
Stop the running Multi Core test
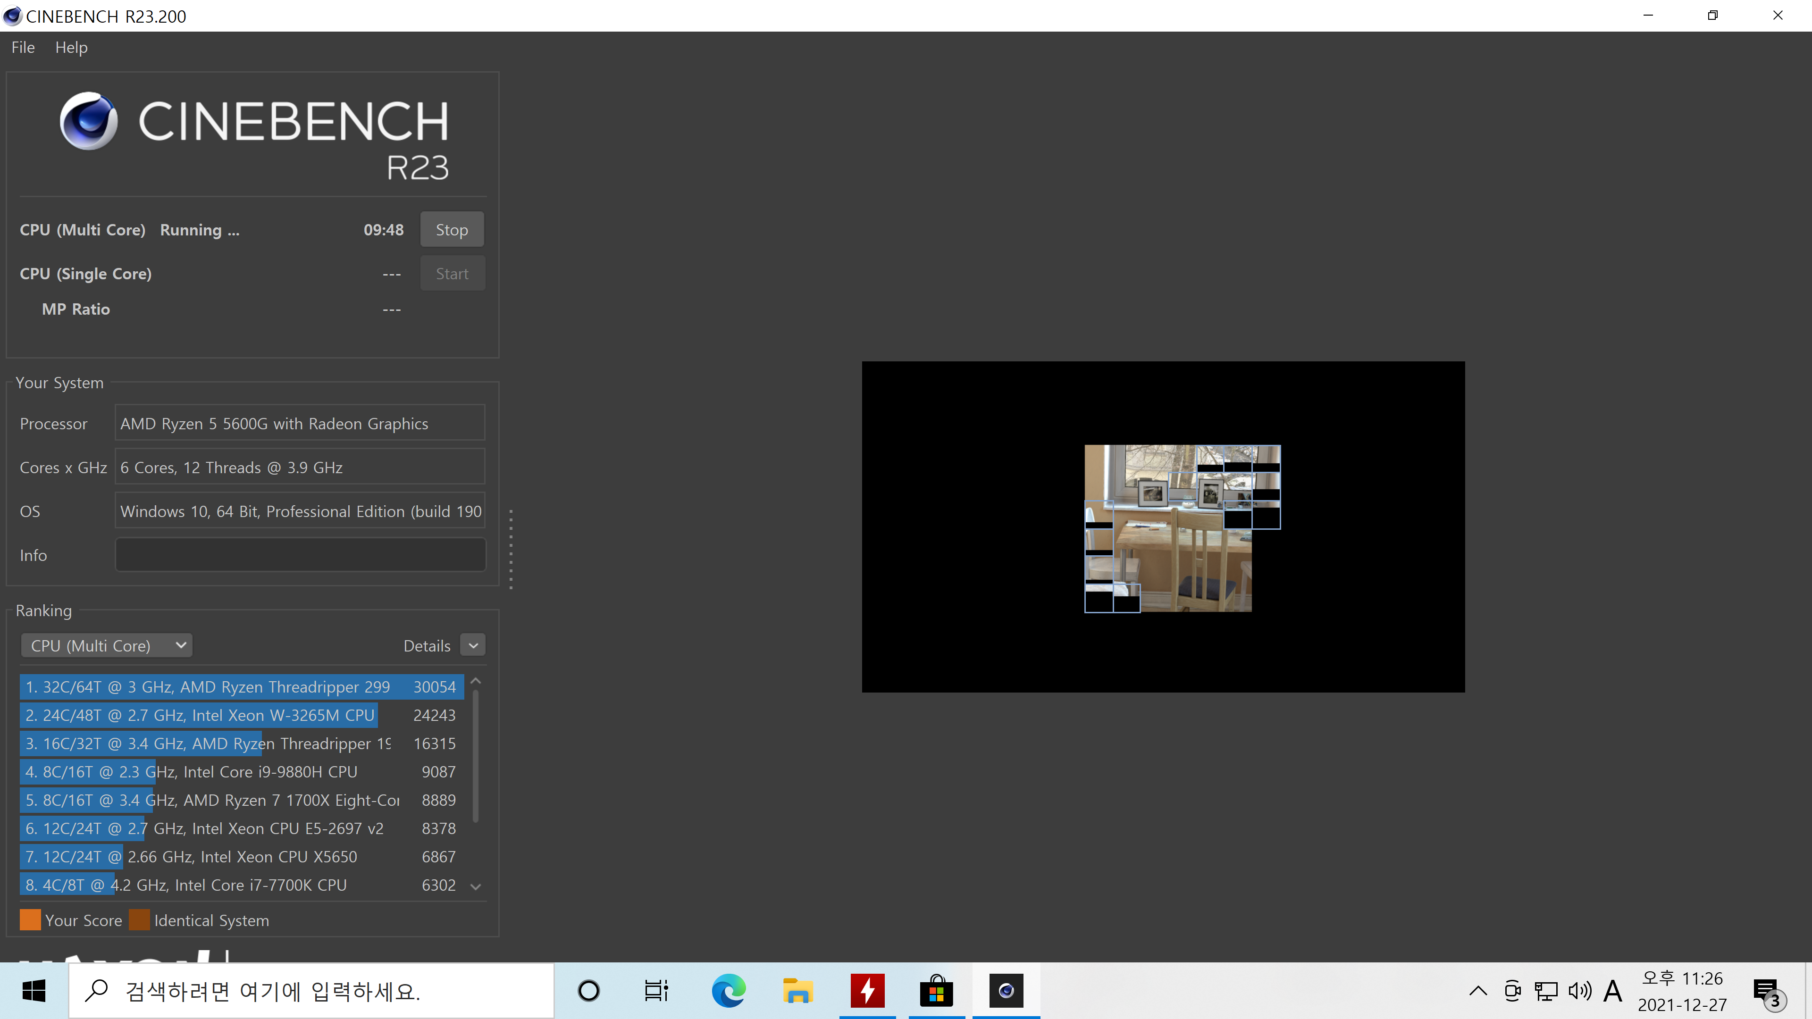click(452, 230)
